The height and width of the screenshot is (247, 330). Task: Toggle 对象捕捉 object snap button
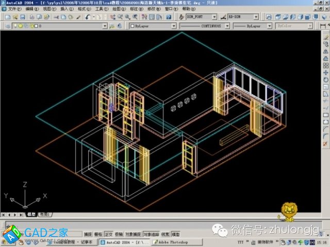coord(133,234)
